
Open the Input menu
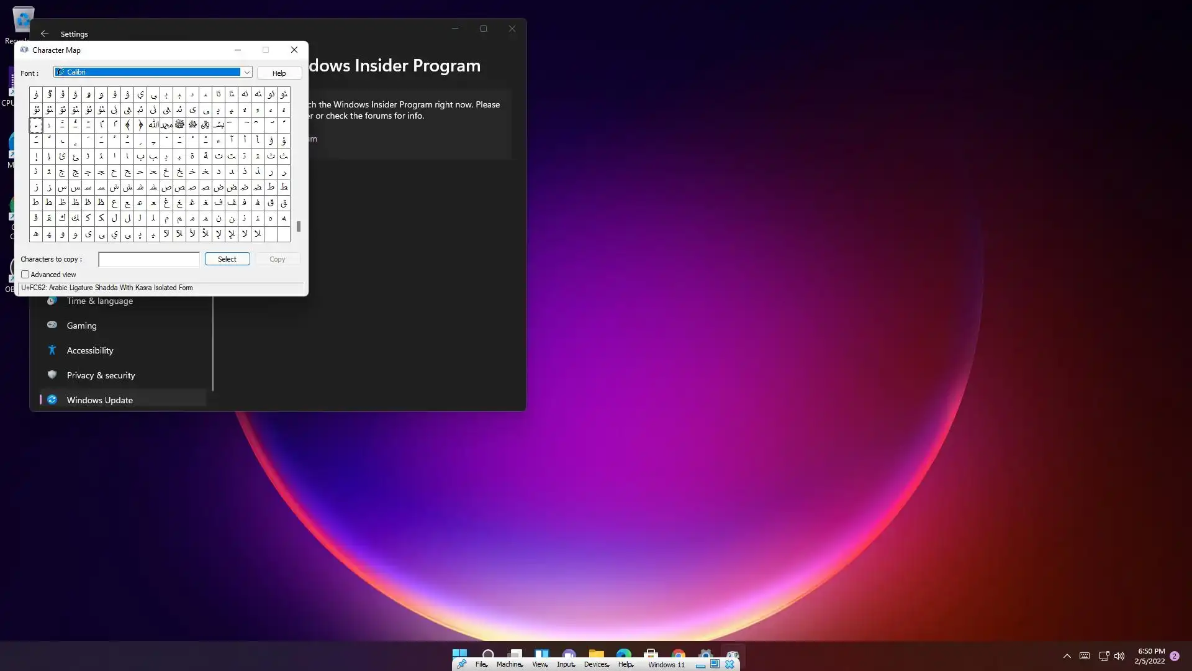coord(566,664)
